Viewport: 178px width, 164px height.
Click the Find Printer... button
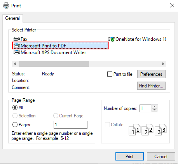(151, 85)
